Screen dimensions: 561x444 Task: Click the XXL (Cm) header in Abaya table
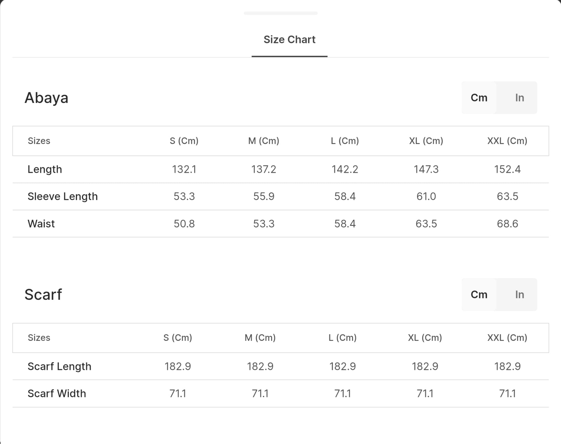pos(507,141)
